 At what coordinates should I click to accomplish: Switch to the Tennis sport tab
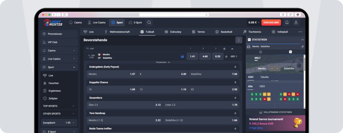[198, 32]
